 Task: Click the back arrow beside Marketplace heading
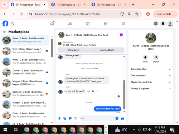[5, 32]
